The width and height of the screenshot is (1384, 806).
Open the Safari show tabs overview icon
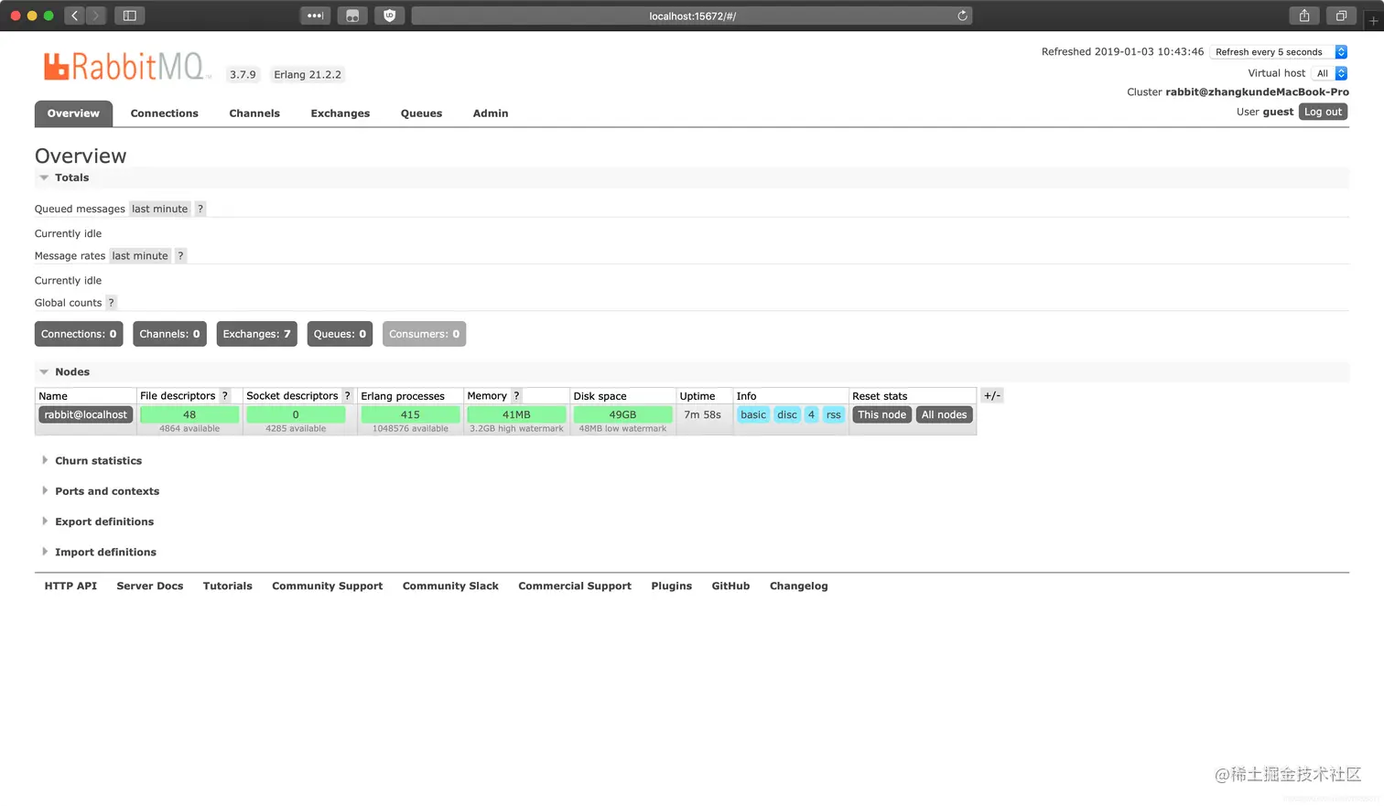[1341, 16]
